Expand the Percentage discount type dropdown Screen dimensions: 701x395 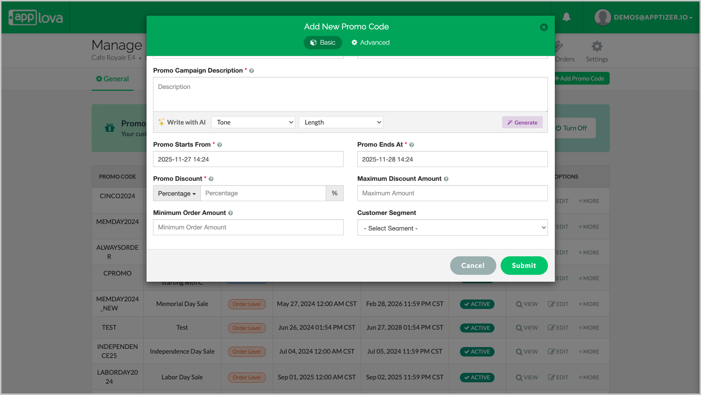pyautogui.click(x=177, y=194)
